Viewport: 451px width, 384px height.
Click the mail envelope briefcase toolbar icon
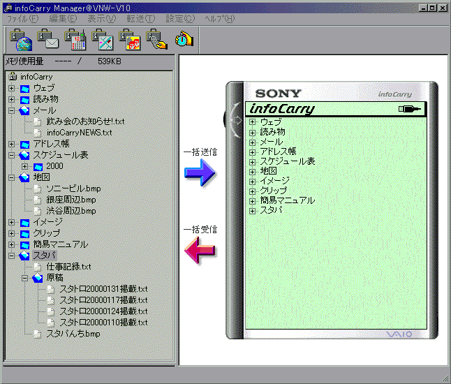[x=49, y=40]
